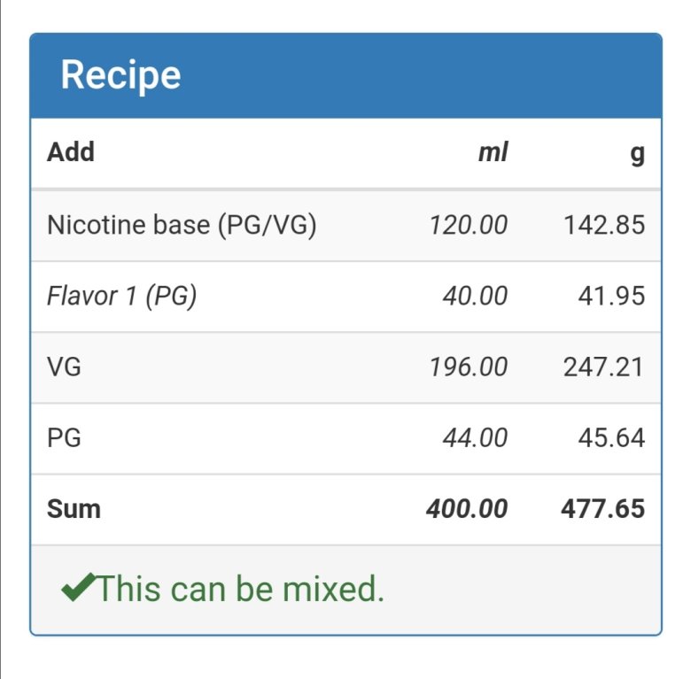Click the 41.95 grams flavor value
This screenshot has height=679, width=691.
(x=611, y=296)
